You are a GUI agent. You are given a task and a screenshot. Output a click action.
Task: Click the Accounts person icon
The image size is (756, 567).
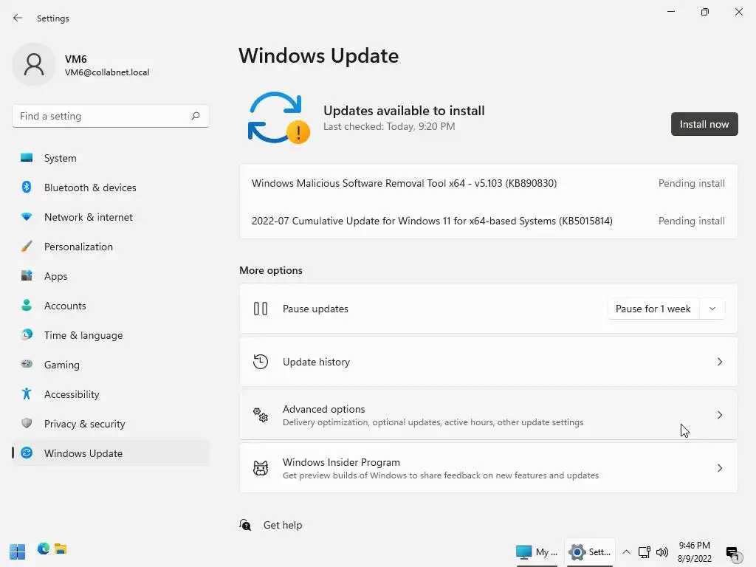[27, 305]
